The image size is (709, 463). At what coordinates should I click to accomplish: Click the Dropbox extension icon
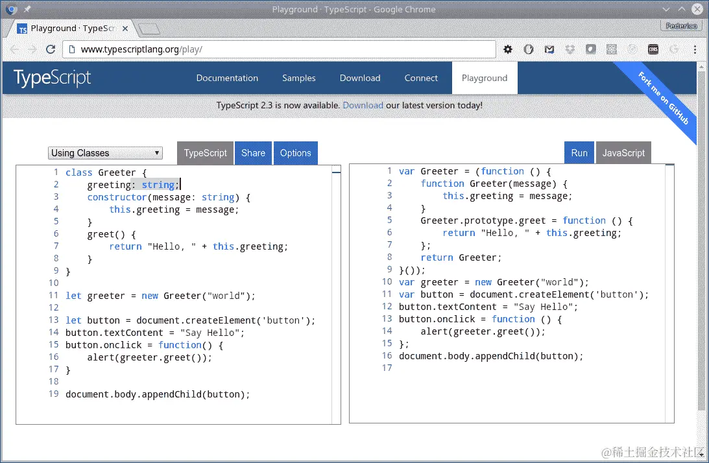point(570,49)
